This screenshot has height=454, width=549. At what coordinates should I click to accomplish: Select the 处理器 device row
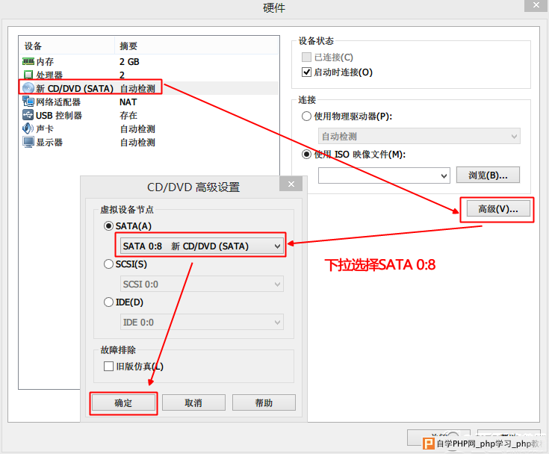pos(149,75)
